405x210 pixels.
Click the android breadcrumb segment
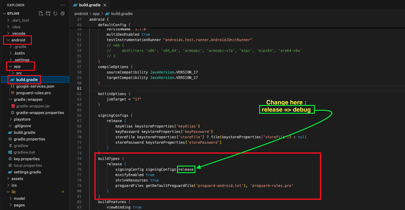(81, 13)
